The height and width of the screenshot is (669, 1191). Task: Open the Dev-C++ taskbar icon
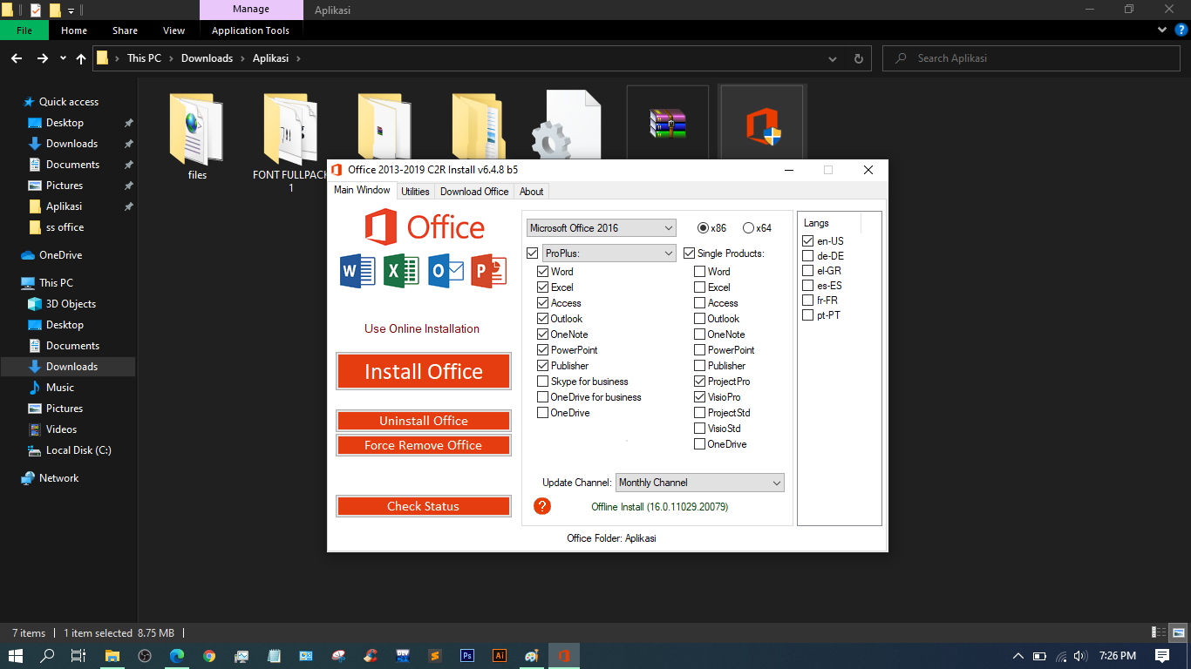point(403,656)
